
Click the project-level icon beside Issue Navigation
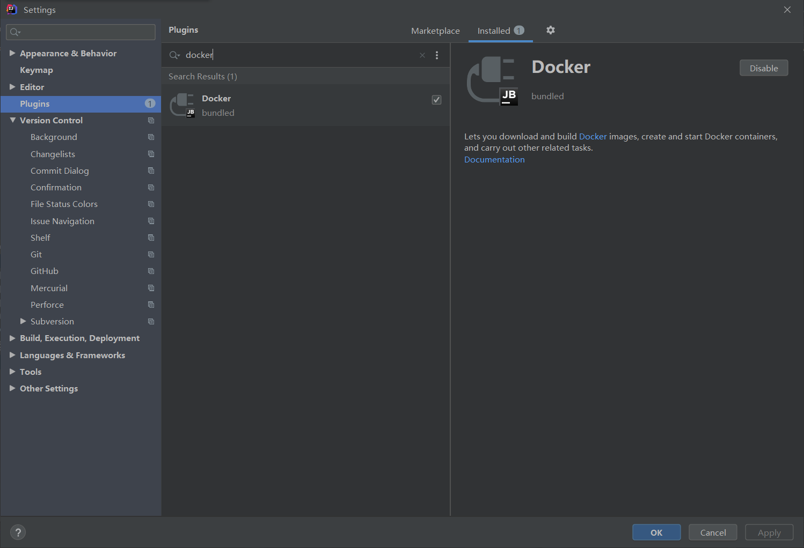151,221
